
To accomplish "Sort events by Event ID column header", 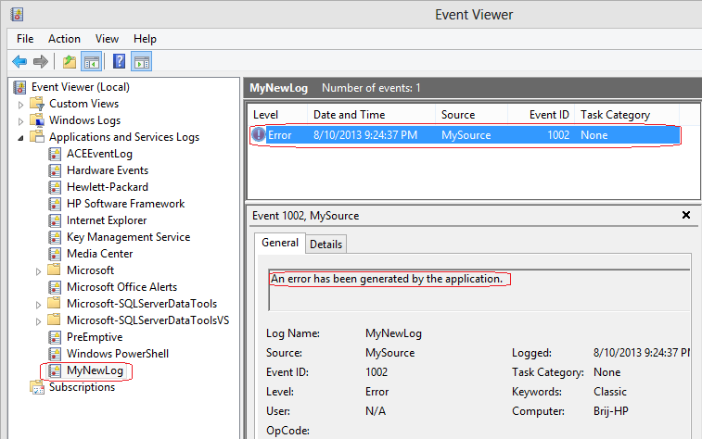I will 541,115.
